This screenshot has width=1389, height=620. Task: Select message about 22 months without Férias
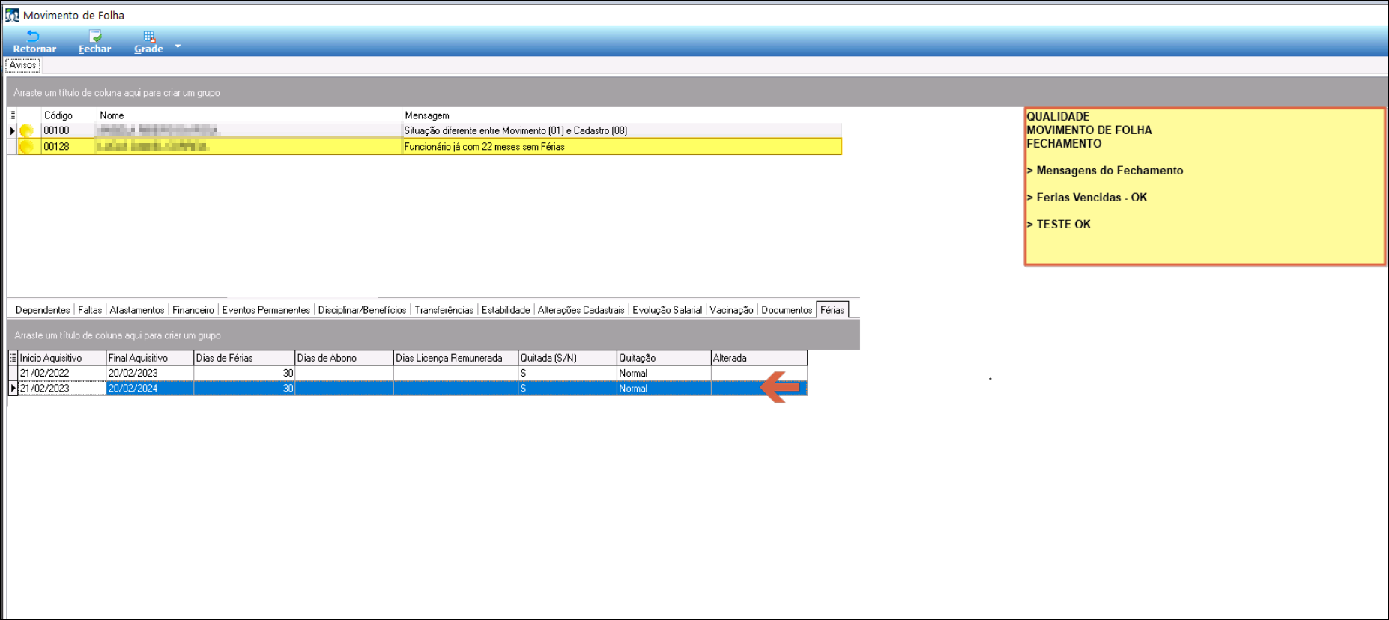point(484,147)
